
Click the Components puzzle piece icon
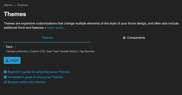point(124,38)
